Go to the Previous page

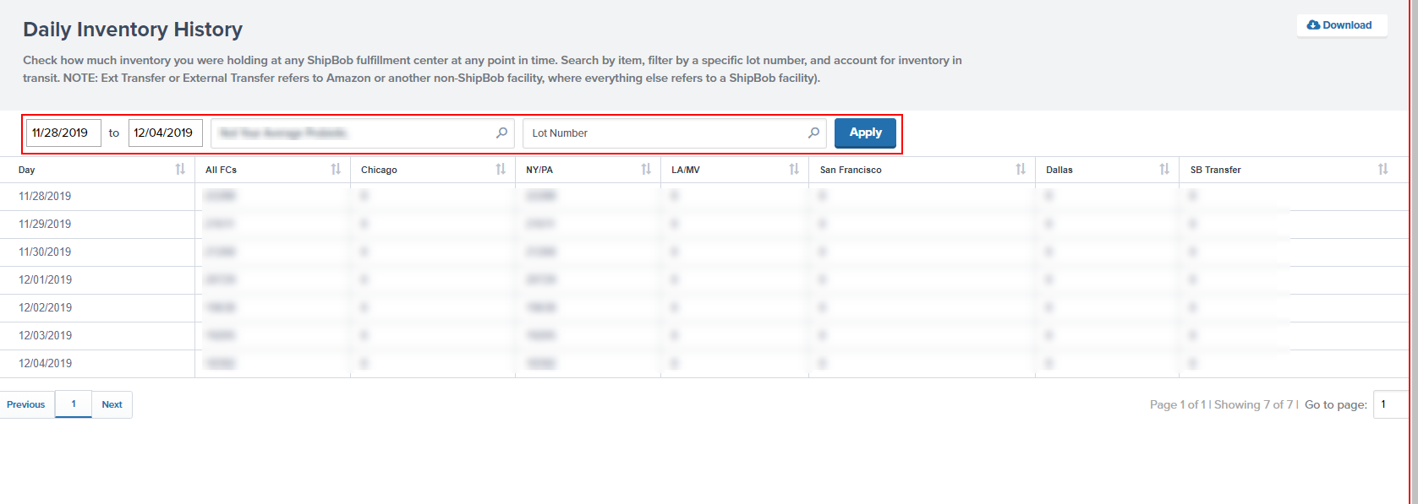[26, 404]
